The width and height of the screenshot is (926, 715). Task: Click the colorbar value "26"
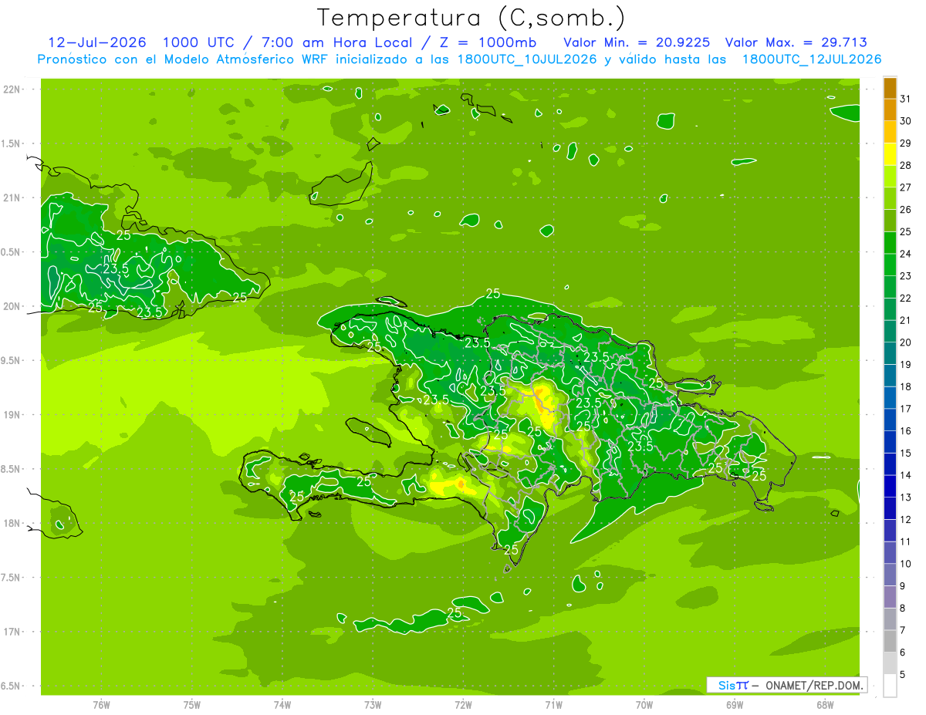pyautogui.click(x=905, y=210)
